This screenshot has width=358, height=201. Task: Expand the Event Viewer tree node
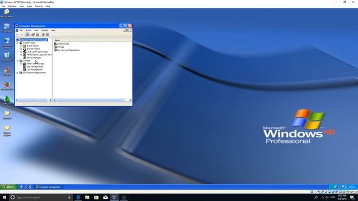coord(21,46)
